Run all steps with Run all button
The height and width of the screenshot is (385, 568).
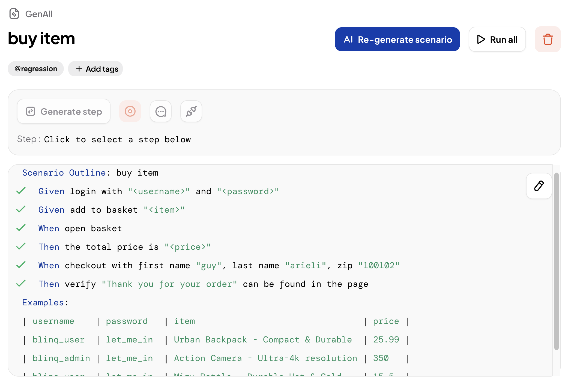(497, 39)
